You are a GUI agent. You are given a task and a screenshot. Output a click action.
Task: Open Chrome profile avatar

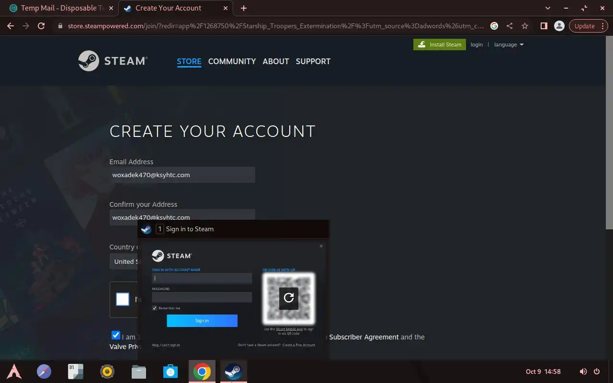[x=559, y=26]
